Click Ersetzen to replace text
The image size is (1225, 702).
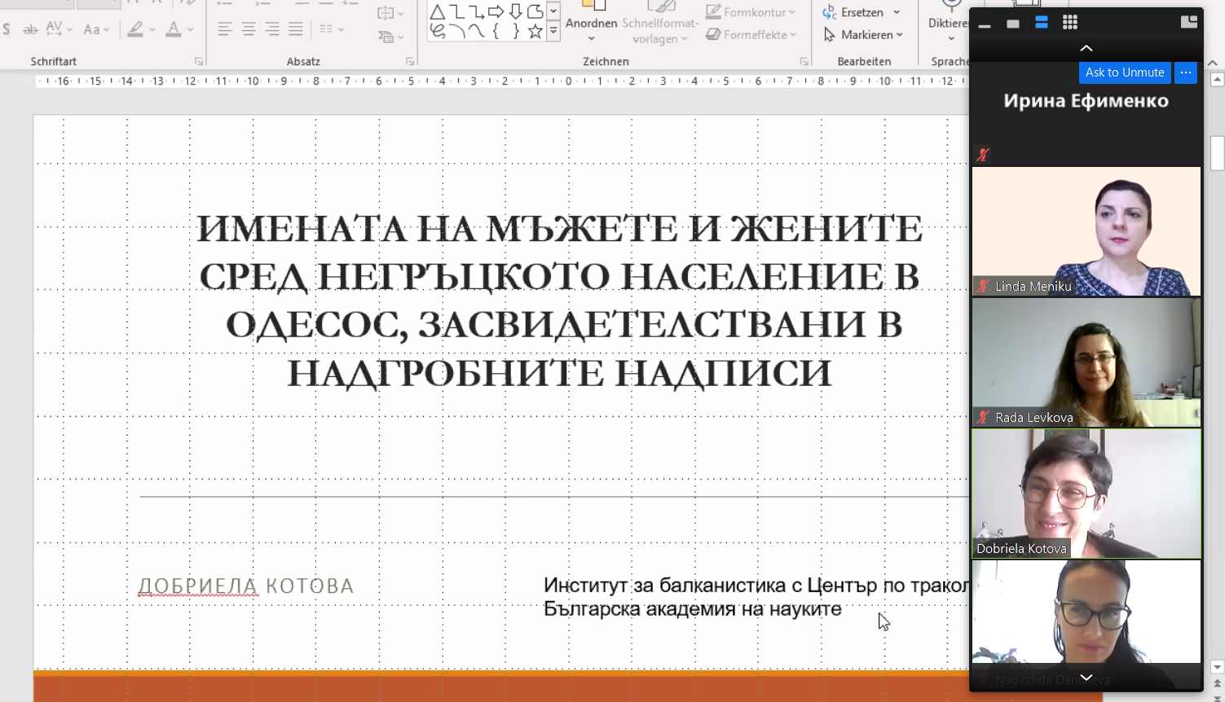861,12
